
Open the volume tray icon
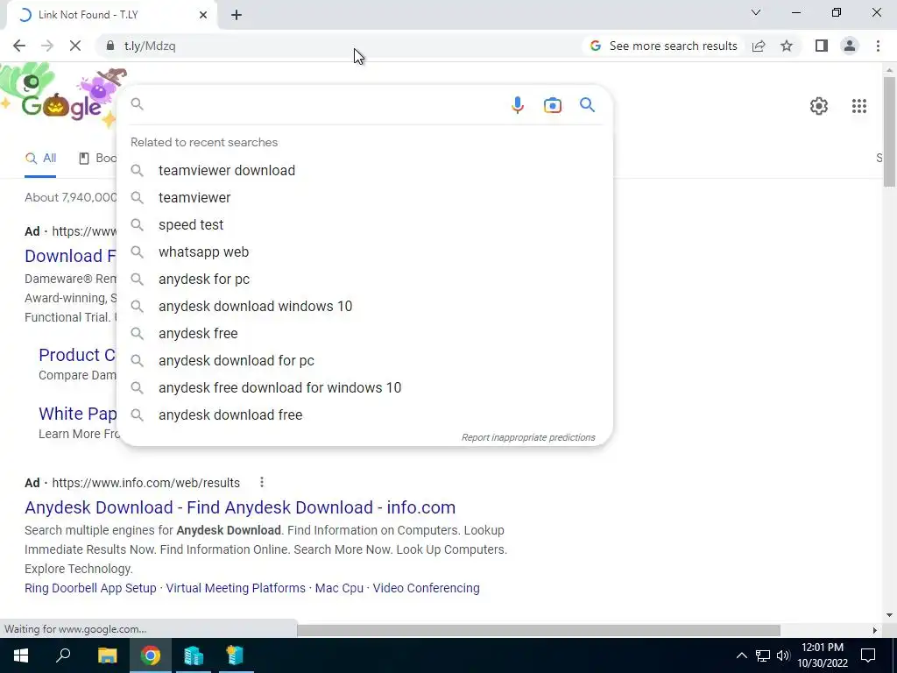tap(783, 655)
